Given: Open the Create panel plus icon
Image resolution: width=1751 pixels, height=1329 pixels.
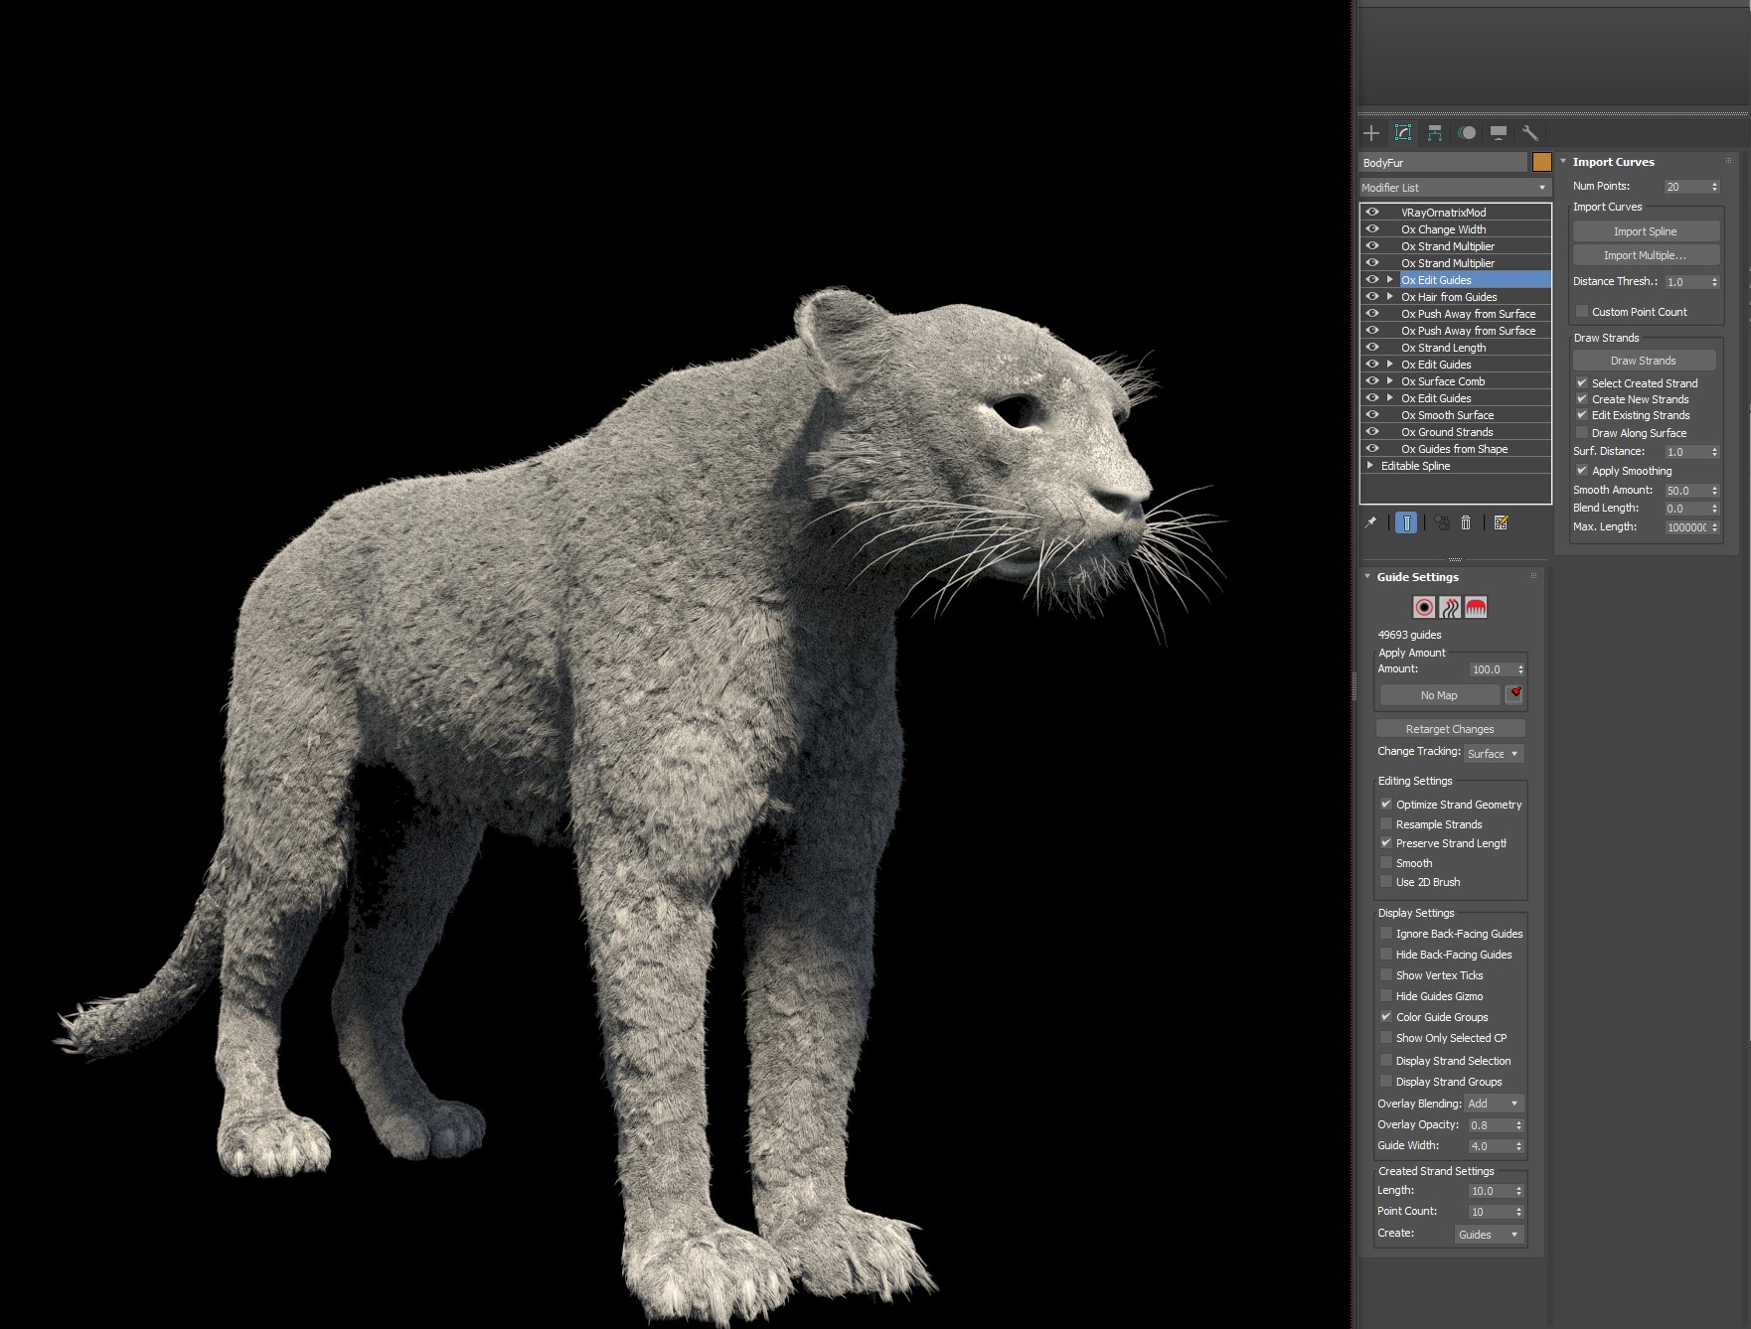Looking at the screenshot, I should tap(1371, 133).
